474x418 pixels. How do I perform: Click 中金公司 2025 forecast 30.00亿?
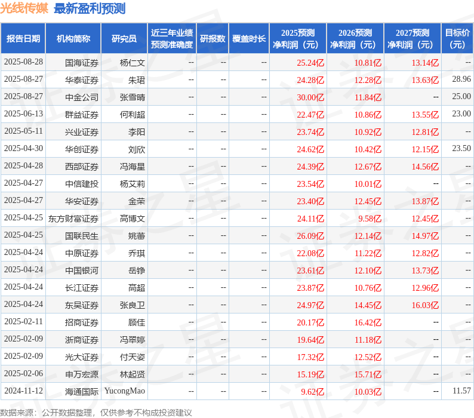tap(310, 97)
